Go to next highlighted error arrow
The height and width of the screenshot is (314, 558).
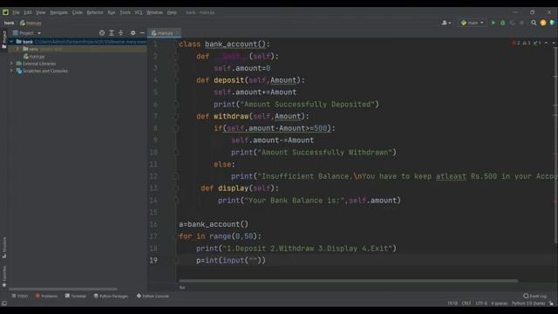[554, 43]
